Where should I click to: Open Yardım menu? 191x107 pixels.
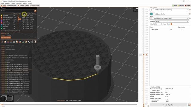(x=30, y=3)
